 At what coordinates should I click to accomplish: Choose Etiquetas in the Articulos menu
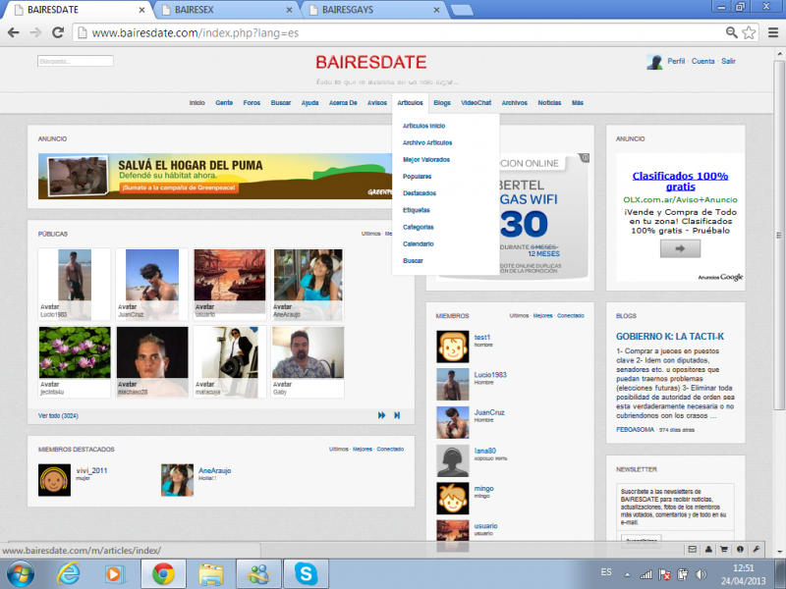click(417, 210)
